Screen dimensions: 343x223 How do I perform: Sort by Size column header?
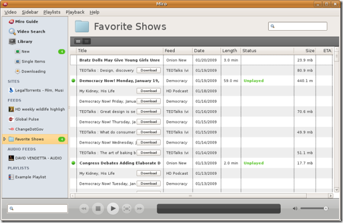(x=305, y=51)
